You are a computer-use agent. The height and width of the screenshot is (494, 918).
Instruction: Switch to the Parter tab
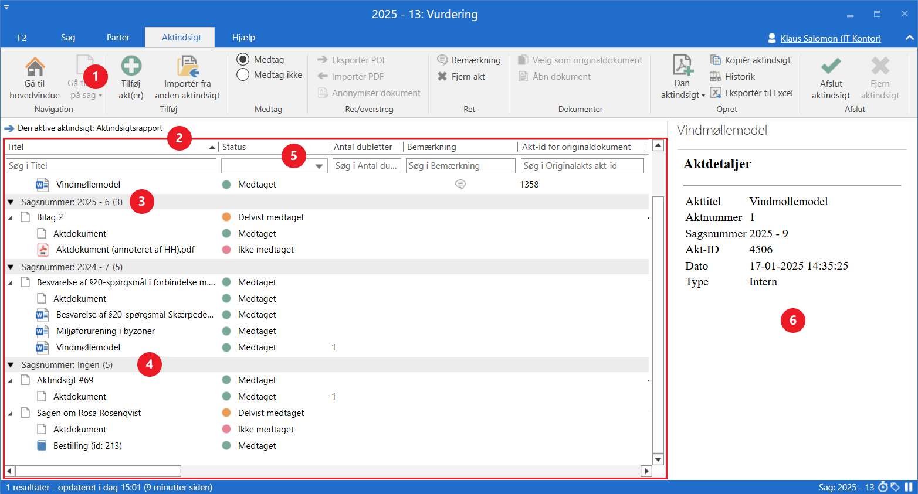(x=118, y=38)
